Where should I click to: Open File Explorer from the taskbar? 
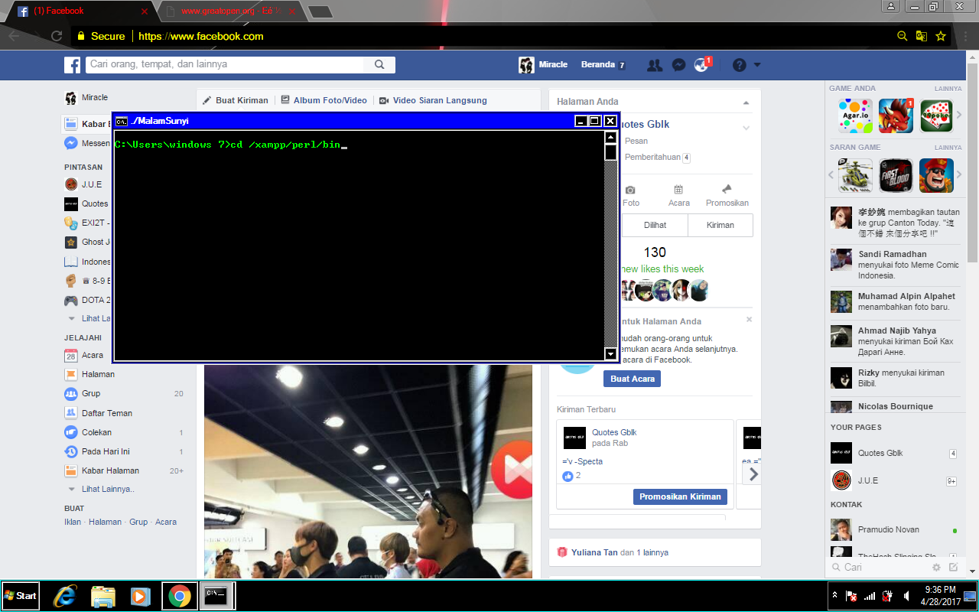[x=102, y=595]
